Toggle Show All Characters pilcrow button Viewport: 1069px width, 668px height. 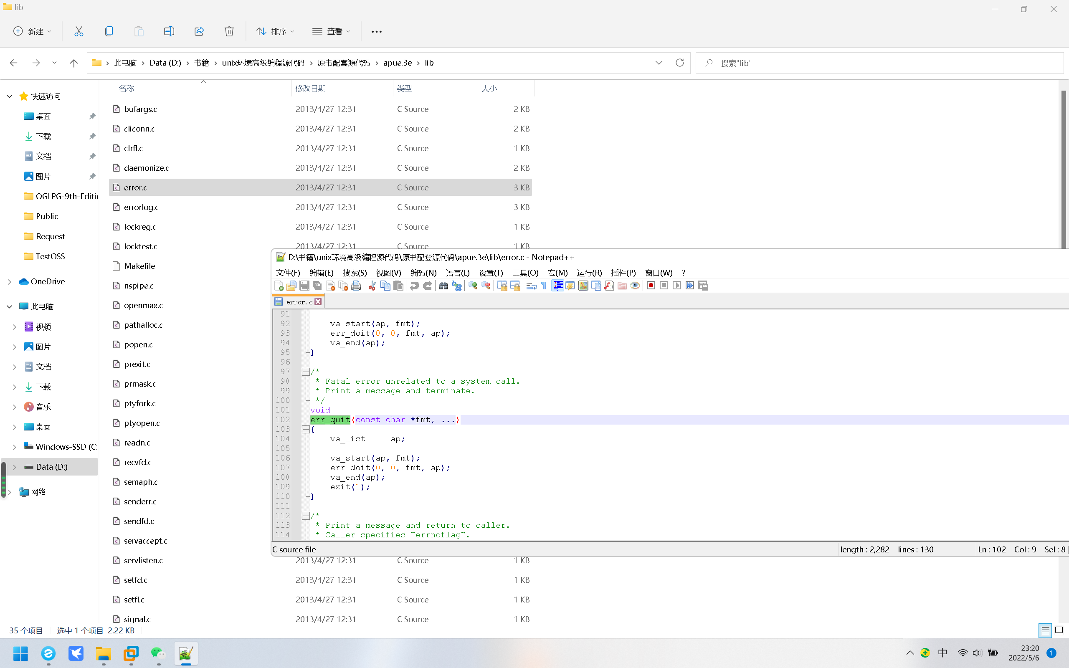pyautogui.click(x=544, y=286)
